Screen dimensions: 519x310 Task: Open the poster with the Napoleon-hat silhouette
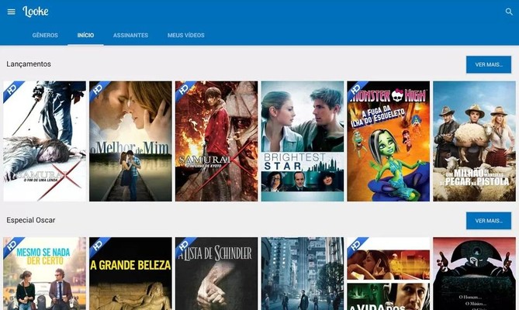(x=474, y=274)
